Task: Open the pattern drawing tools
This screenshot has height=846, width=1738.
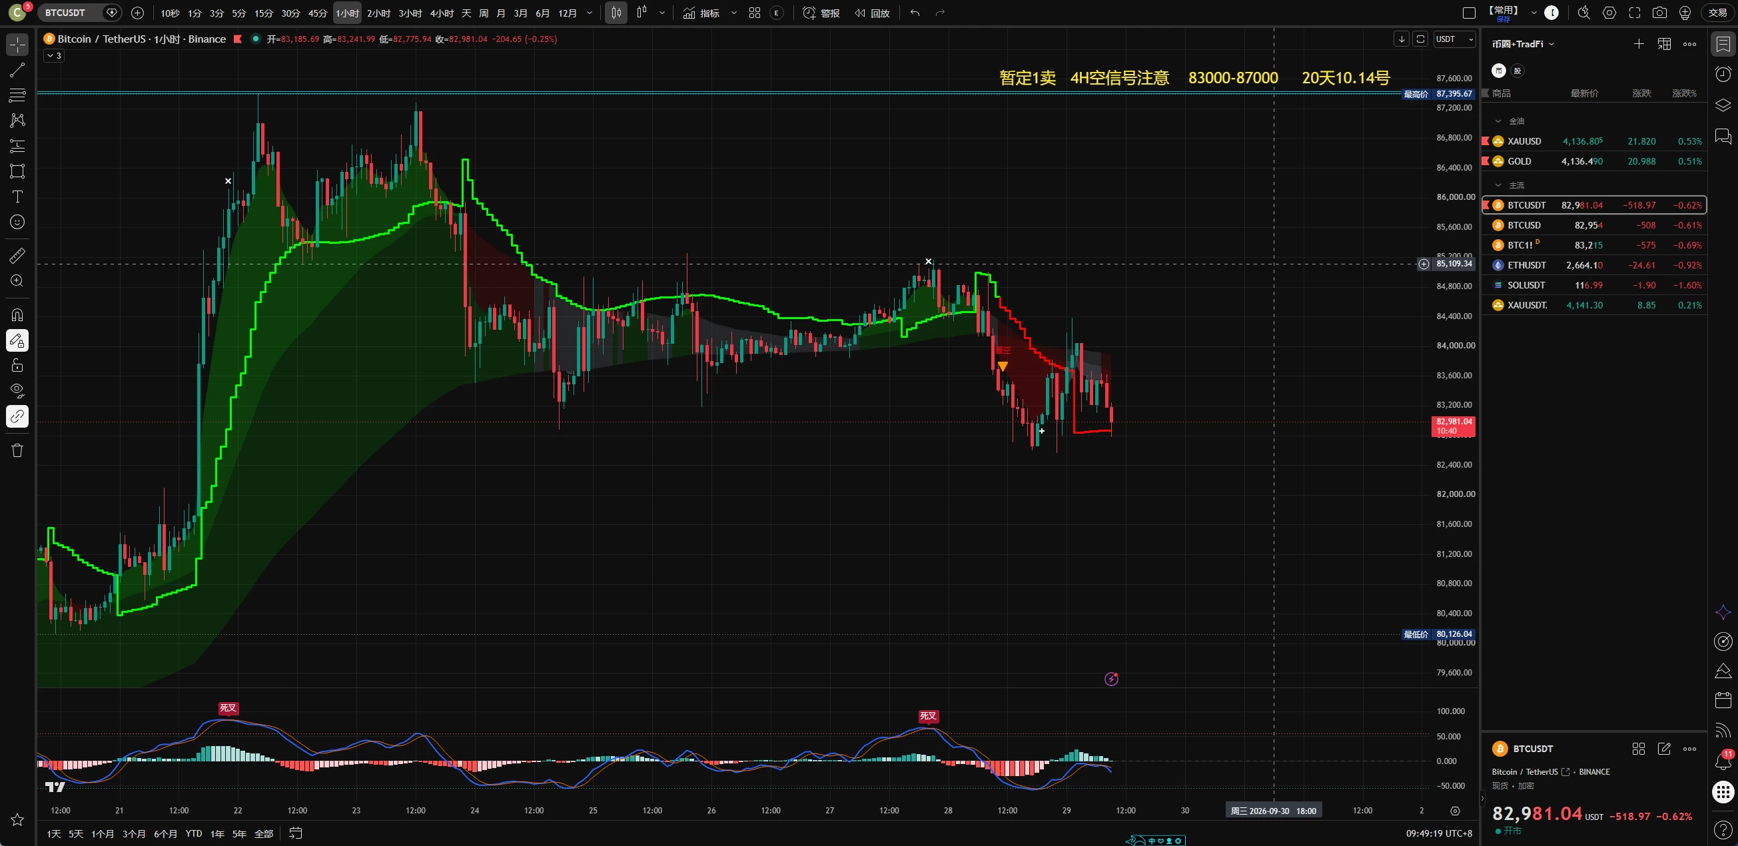Action: 17,120
